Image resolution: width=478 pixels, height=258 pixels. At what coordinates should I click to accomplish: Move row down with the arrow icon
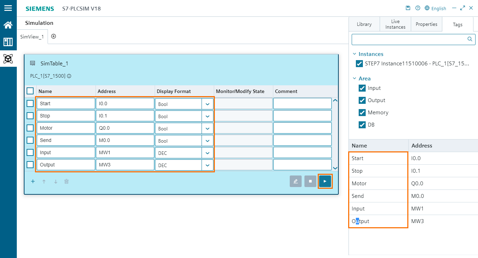(55, 181)
